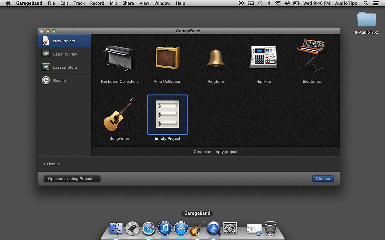The height and width of the screenshot is (240, 385).
Task: Launch Safari from the Dock
Action: point(148,228)
